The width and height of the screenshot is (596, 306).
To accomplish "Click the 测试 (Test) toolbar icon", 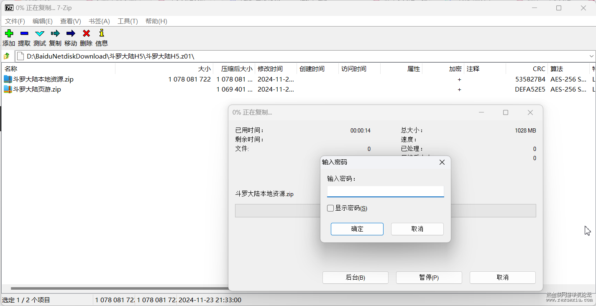I will [40, 33].
